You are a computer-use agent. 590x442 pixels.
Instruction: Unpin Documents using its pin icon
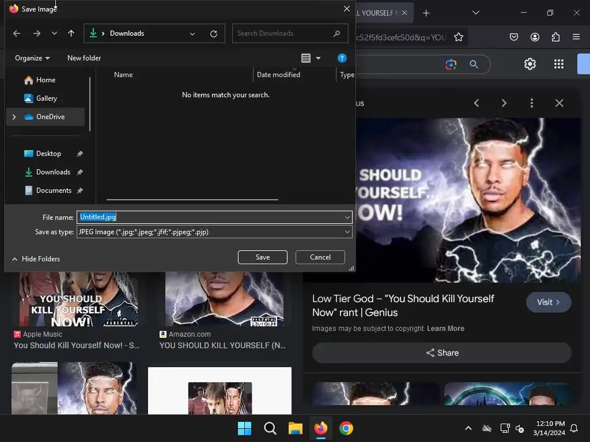coord(80,190)
